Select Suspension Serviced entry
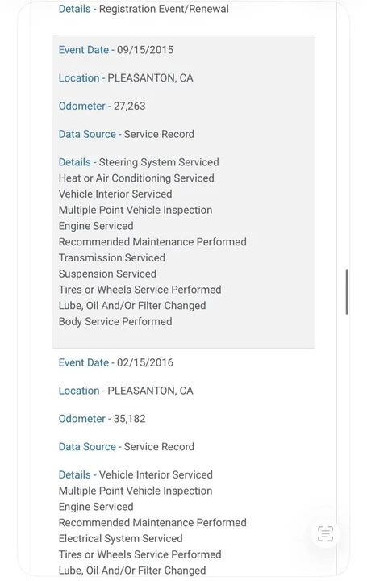This screenshot has width=367, height=581. (107, 274)
